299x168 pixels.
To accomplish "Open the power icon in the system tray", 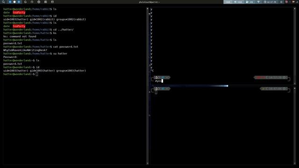I will [281, 2].
